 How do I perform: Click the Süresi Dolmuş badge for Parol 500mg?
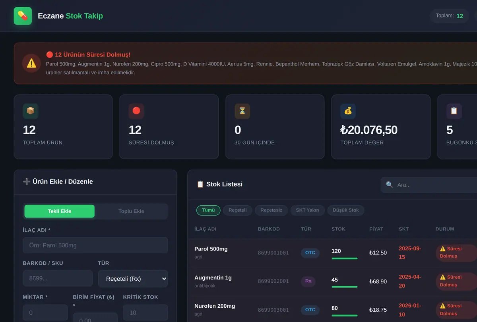coord(456,253)
